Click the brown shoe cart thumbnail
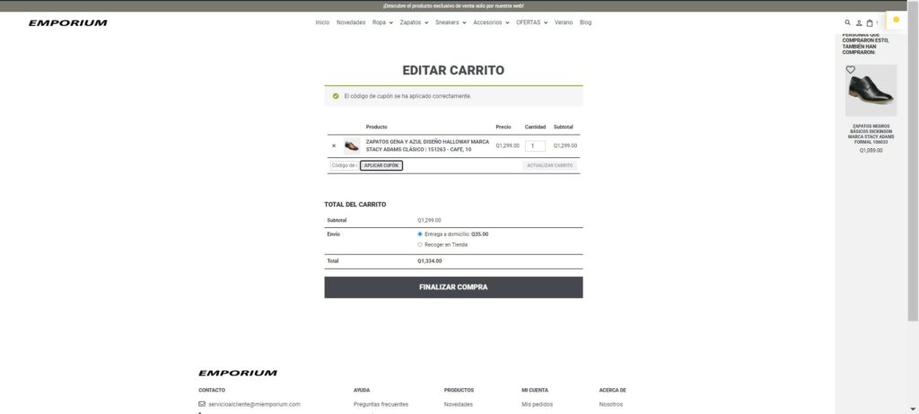This screenshot has height=414, width=919. tap(352, 146)
